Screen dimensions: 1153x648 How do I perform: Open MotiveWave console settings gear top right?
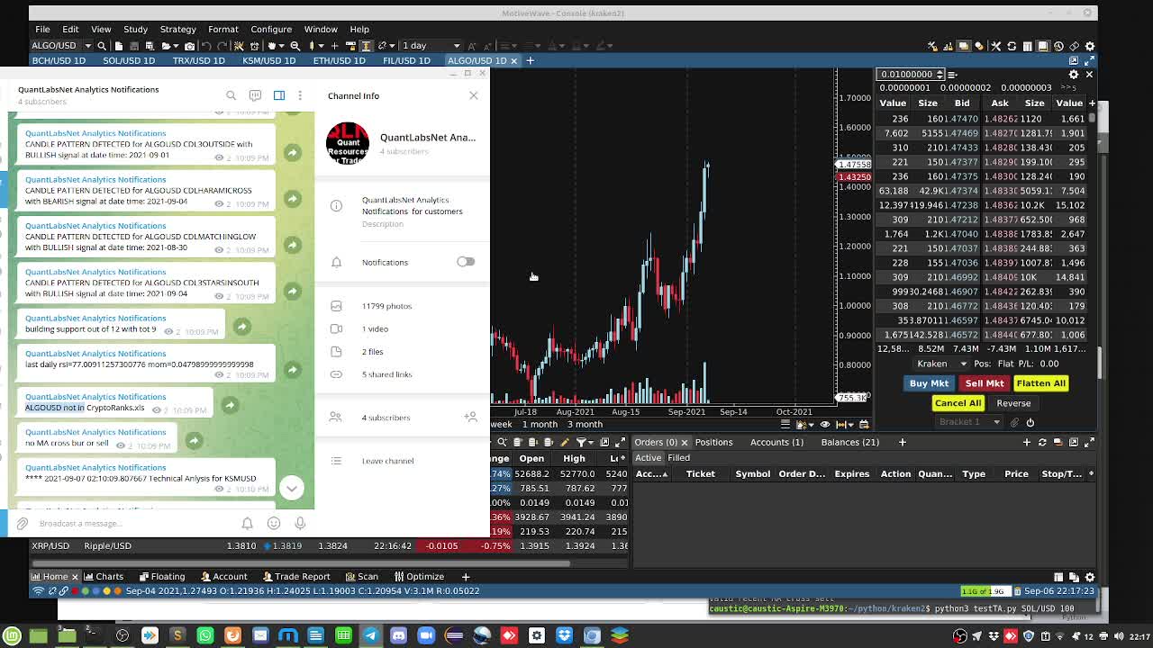(x=1089, y=46)
